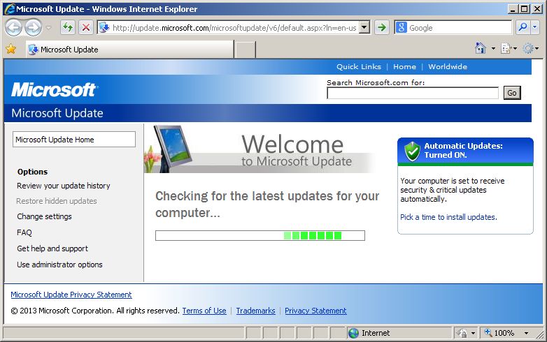Open the search options dropdown arrow

[x=535, y=27]
